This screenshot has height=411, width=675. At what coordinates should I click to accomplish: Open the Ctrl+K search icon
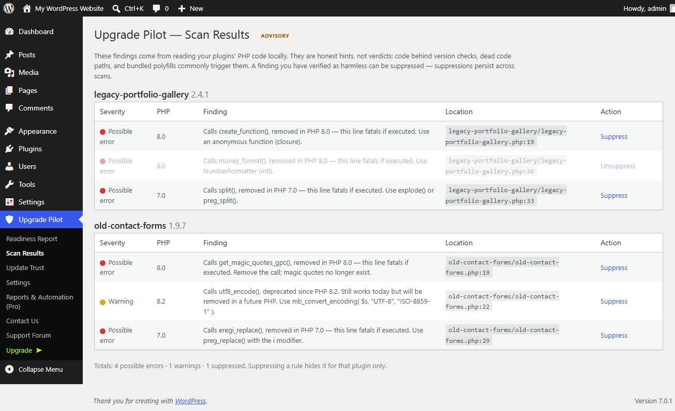[x=116, y=8]
